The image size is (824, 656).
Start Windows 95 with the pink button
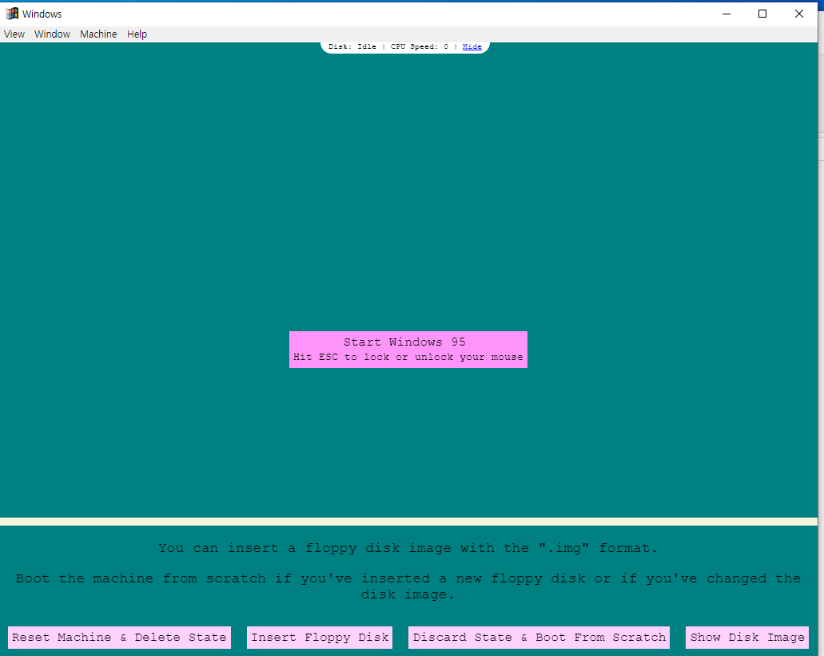coord(408,350)
